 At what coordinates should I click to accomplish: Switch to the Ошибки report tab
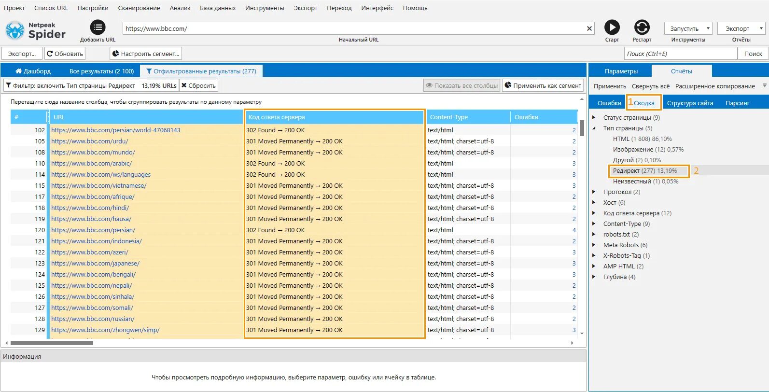609,103
